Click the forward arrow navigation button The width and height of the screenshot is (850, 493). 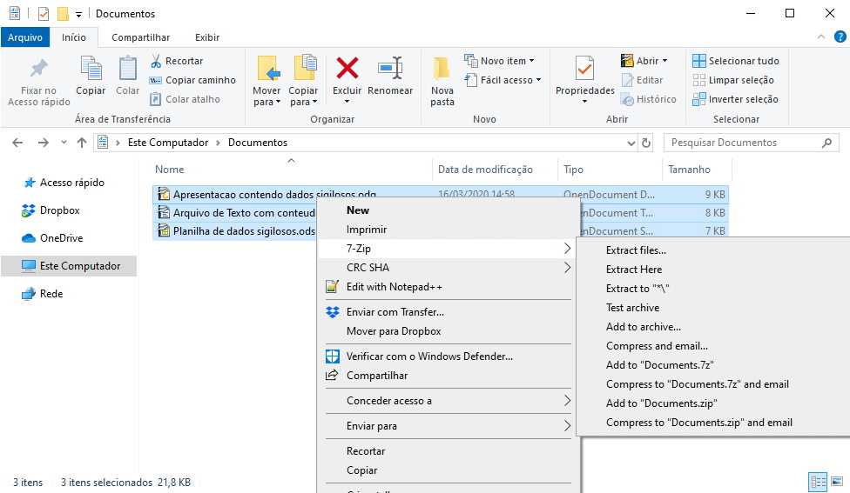pos(43,143)
